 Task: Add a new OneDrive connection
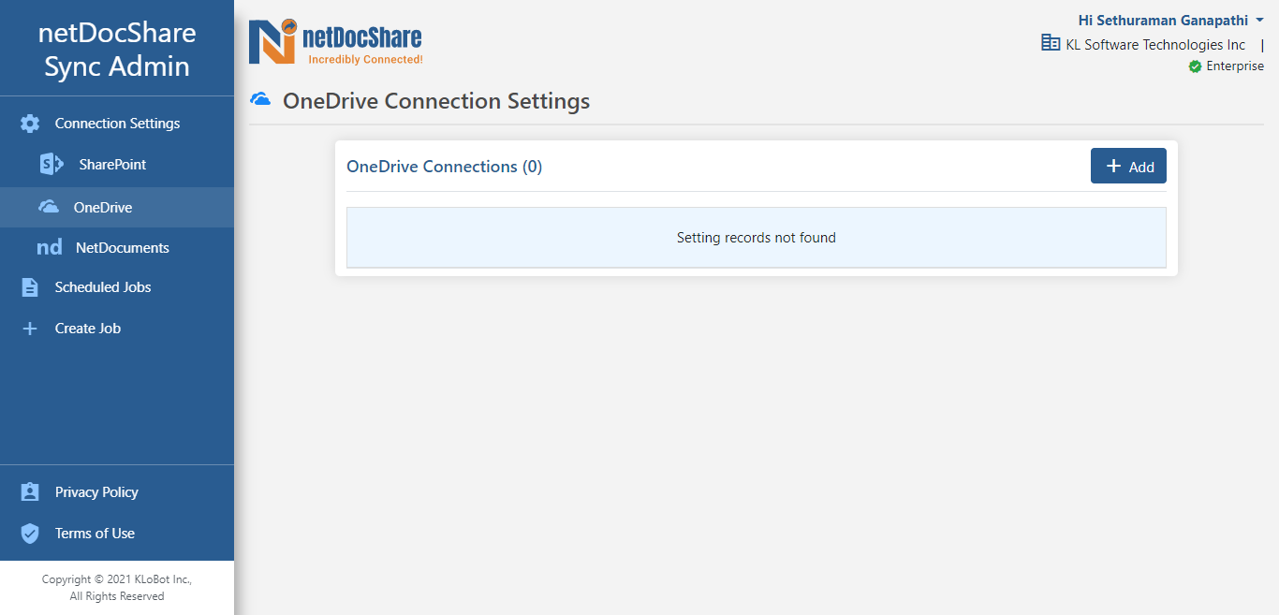click(x=1128, y=166)
